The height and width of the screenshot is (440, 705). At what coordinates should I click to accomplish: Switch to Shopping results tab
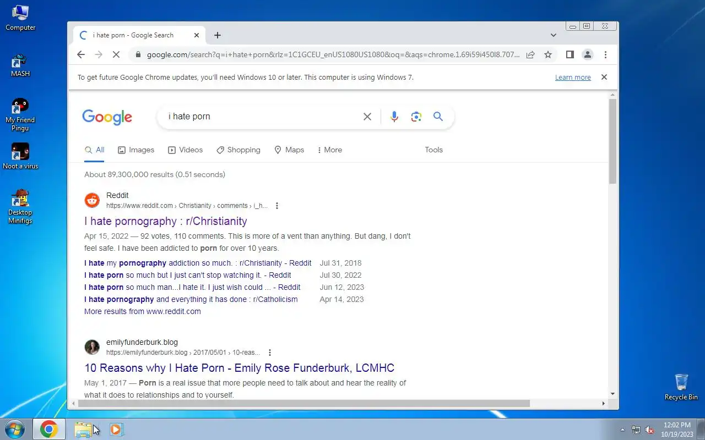click(x=238, y=150)
